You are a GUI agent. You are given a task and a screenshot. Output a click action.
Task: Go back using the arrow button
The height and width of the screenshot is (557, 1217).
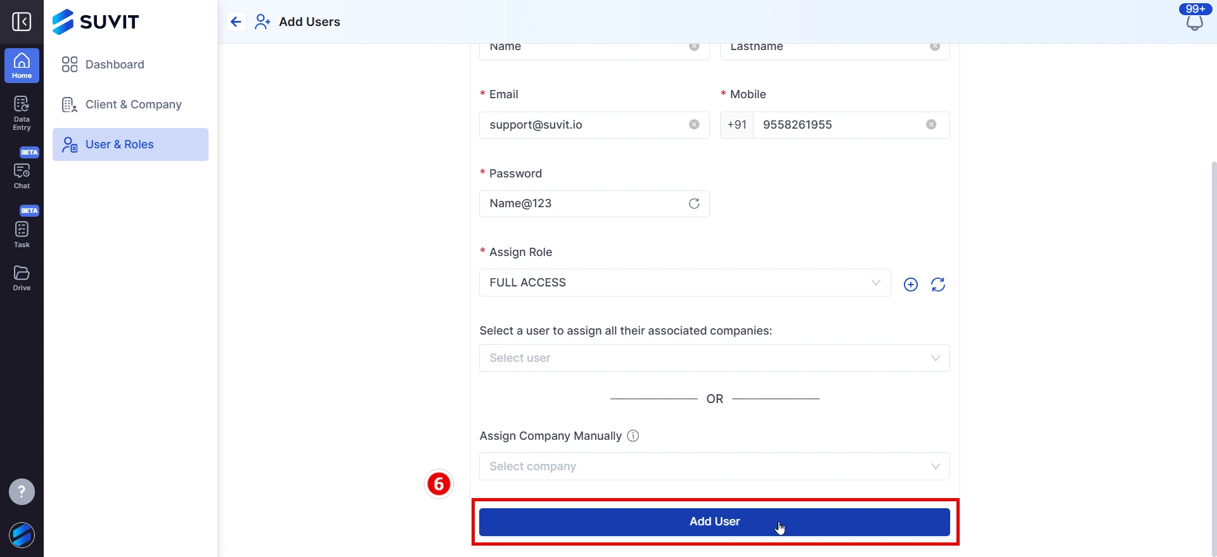click(x=236, y=22)
